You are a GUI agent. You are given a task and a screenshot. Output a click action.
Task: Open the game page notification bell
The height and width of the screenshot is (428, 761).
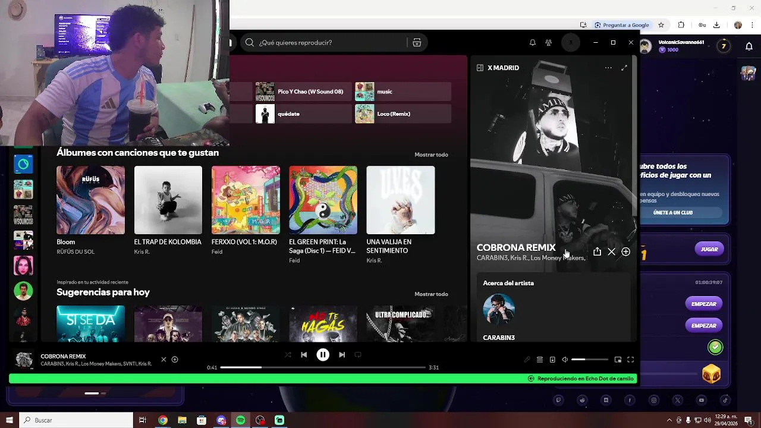coord(749,46)
